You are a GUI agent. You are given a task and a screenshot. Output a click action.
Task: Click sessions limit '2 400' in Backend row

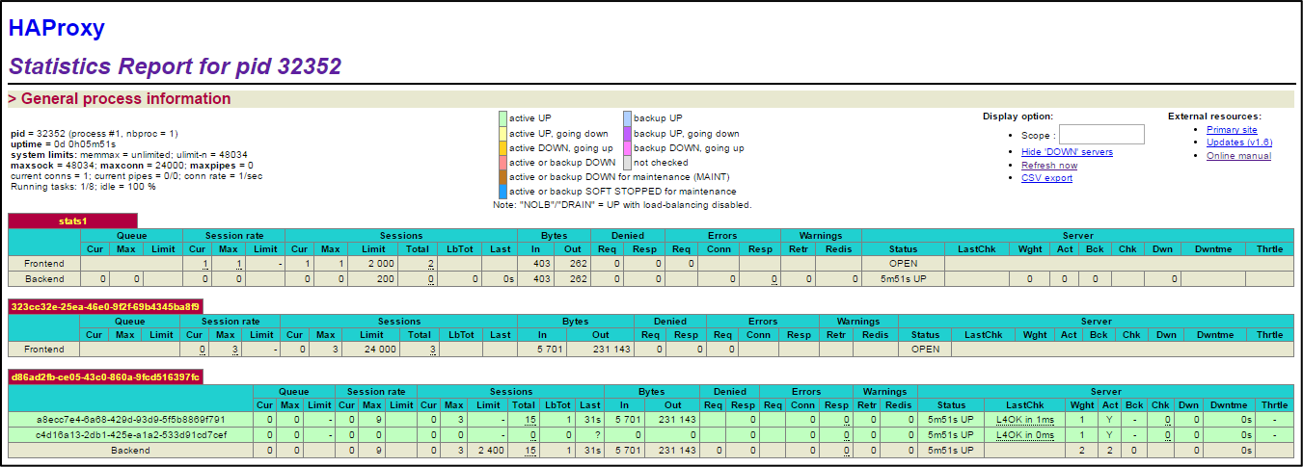coord(490,451)
